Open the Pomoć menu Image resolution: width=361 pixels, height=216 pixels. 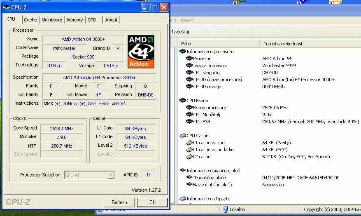(187, 20)
